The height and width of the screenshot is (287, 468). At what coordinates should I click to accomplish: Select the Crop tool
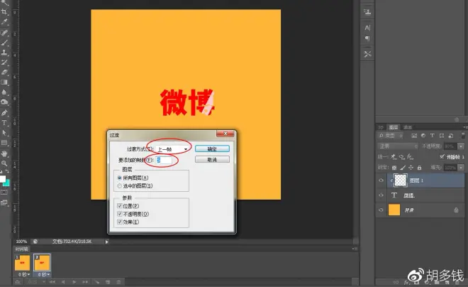tap(4, 11)
